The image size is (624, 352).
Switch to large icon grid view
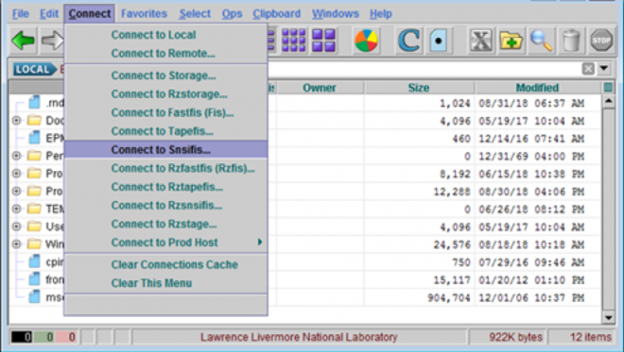click(x=323, y=41)
